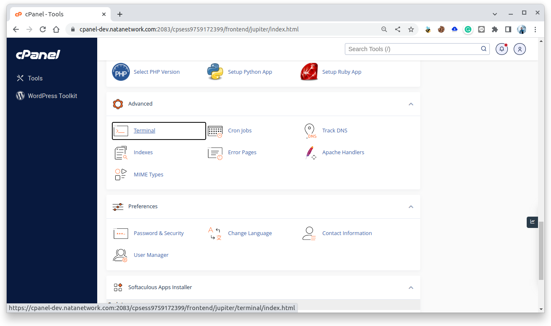Bookmark this page with the star icon
The height and width of the screenshot is (326, 551).
click(x=411, y=29)
